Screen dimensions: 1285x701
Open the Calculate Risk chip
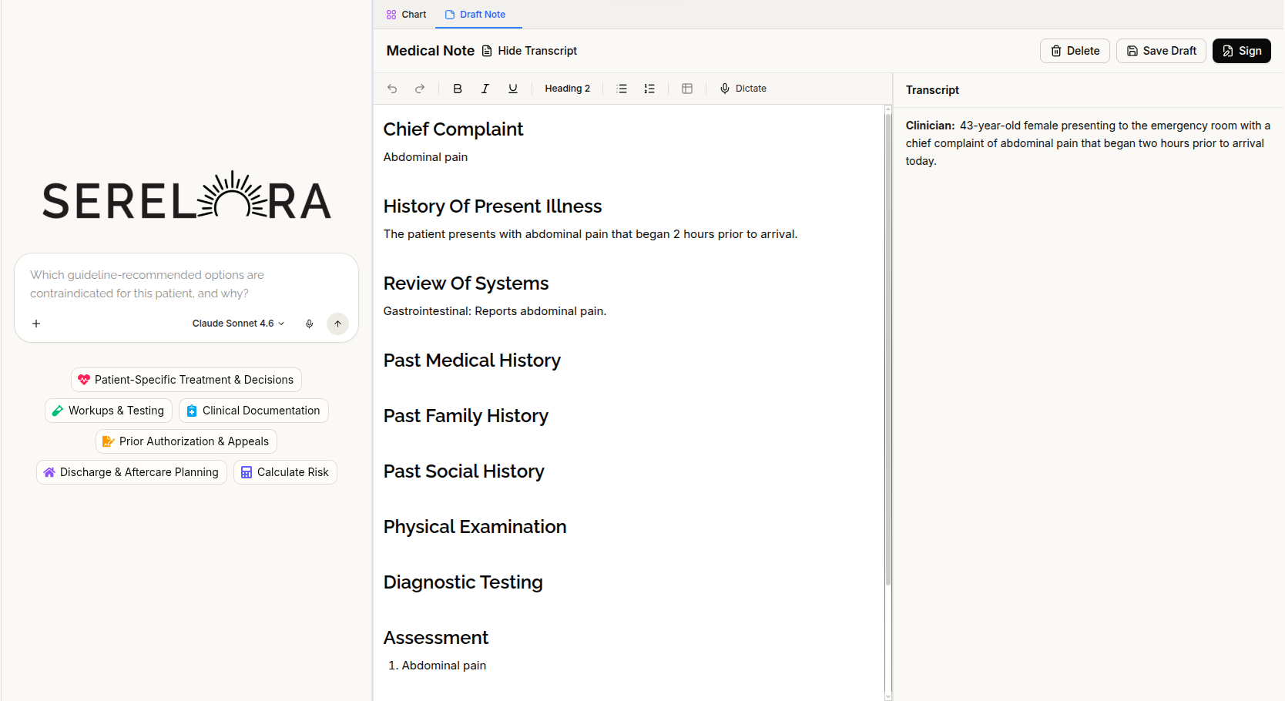point(285,472)
